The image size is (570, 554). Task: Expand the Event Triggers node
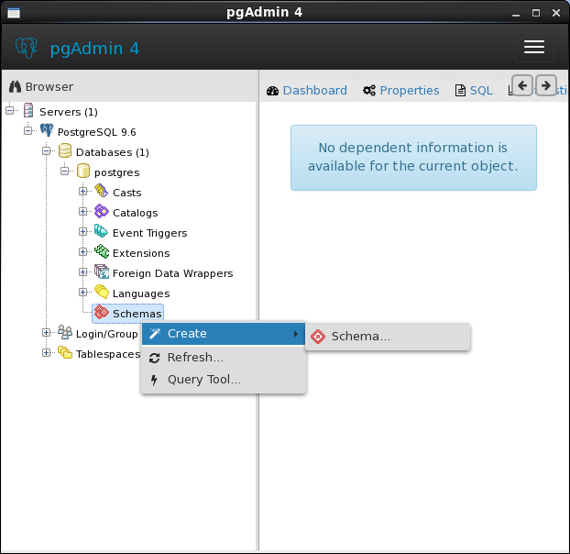tap(82, 231)
